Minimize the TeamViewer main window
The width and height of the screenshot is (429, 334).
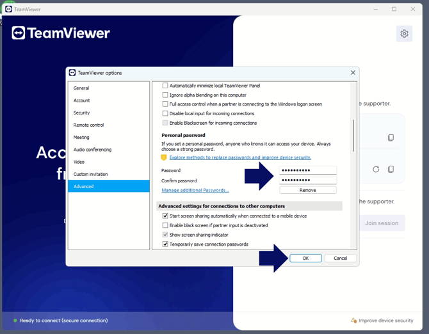coord(375,9)
